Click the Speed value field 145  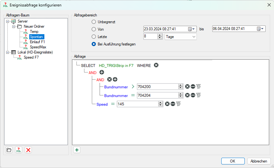(x=137, y=104)
